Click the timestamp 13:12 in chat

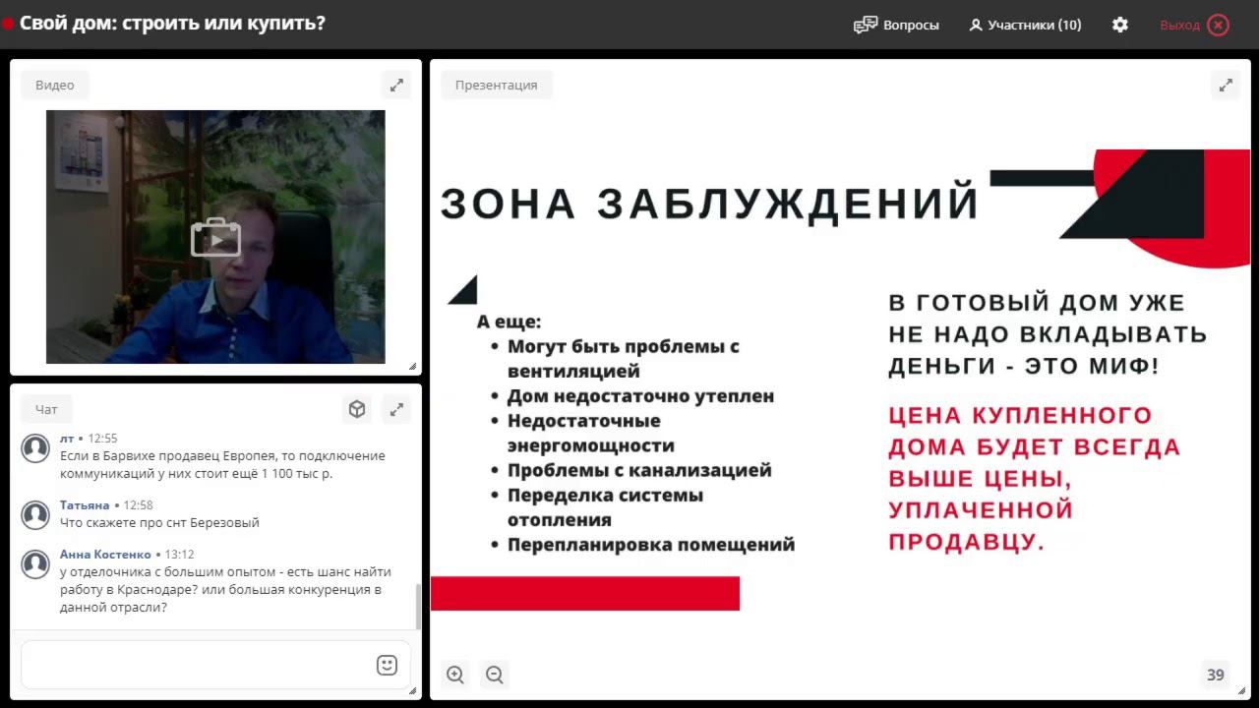[179, 555]
